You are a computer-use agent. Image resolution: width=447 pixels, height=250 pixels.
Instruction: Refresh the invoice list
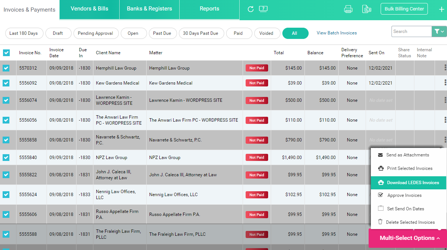pos(250,9)
